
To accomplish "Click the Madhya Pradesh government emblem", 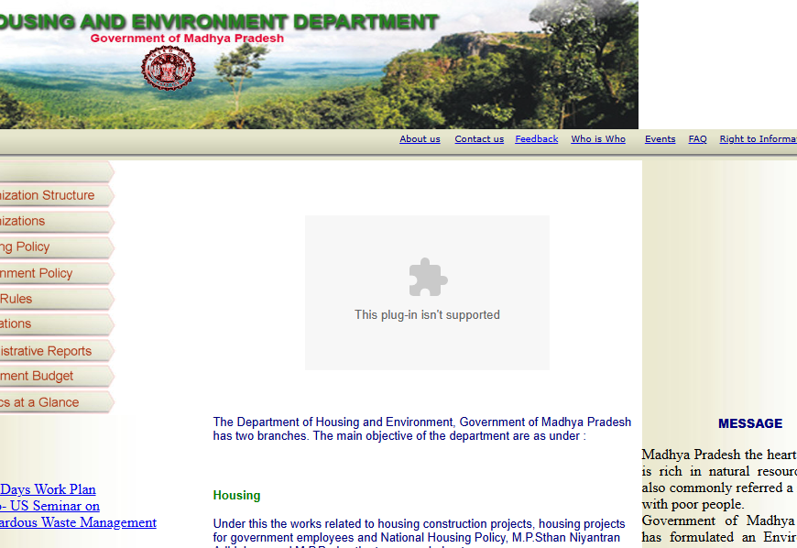I will click(x=168, y=69).
